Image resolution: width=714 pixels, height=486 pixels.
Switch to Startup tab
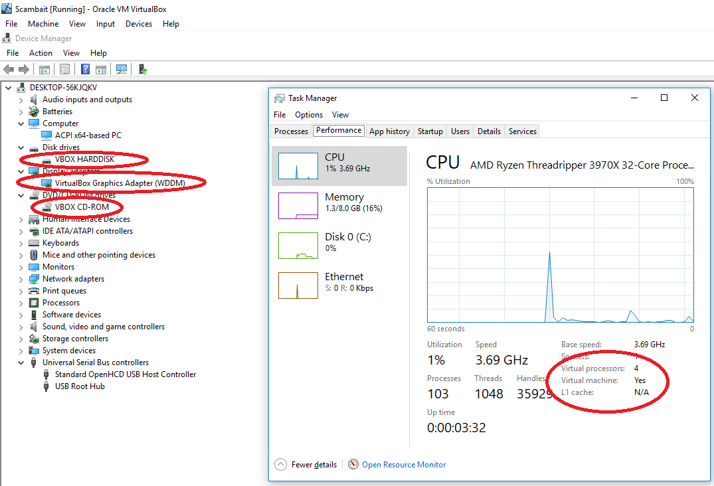(x=430, y=131)
